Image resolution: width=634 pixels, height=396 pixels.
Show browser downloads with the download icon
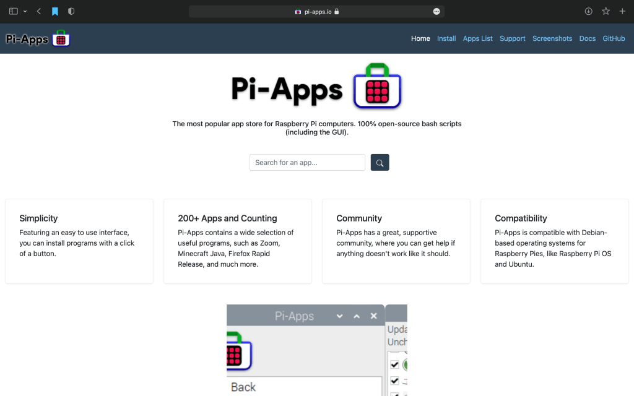(588, 11)
